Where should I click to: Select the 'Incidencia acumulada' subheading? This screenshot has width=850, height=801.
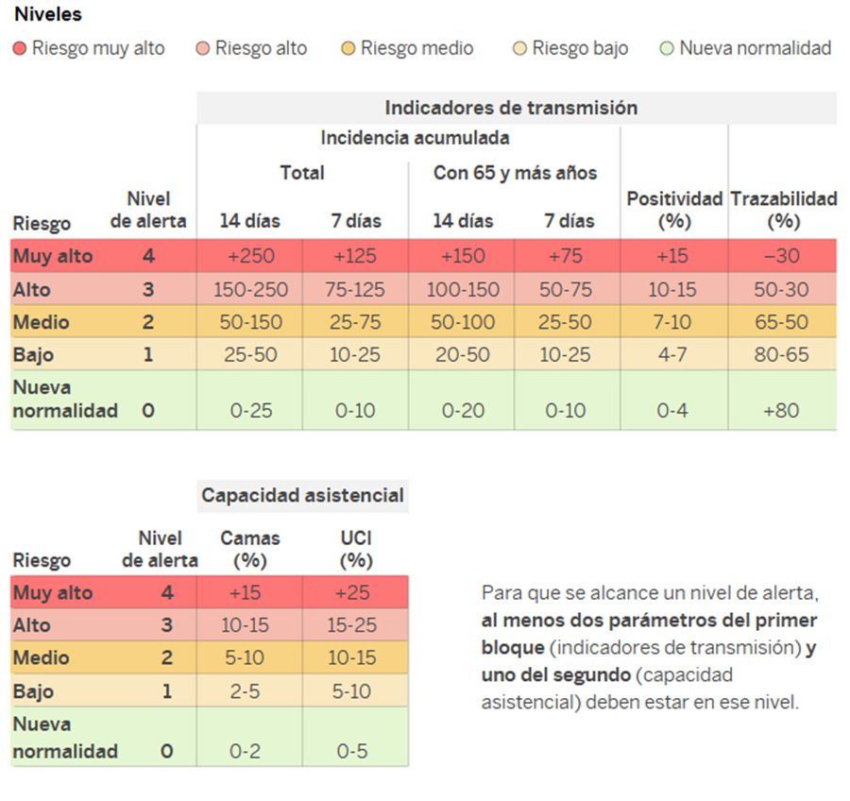tap(415, 138)
